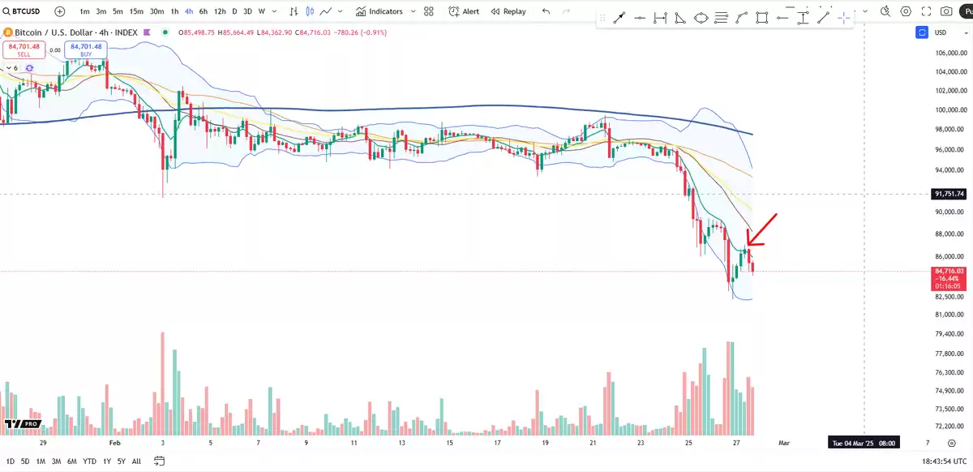
Task: Set range to 6M
Action: (73, 461)
